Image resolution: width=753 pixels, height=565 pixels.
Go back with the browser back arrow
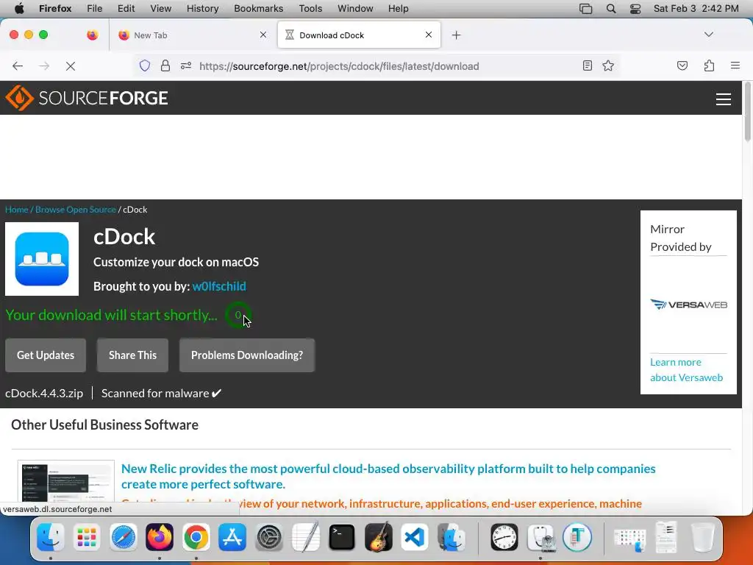coord(18,65)
